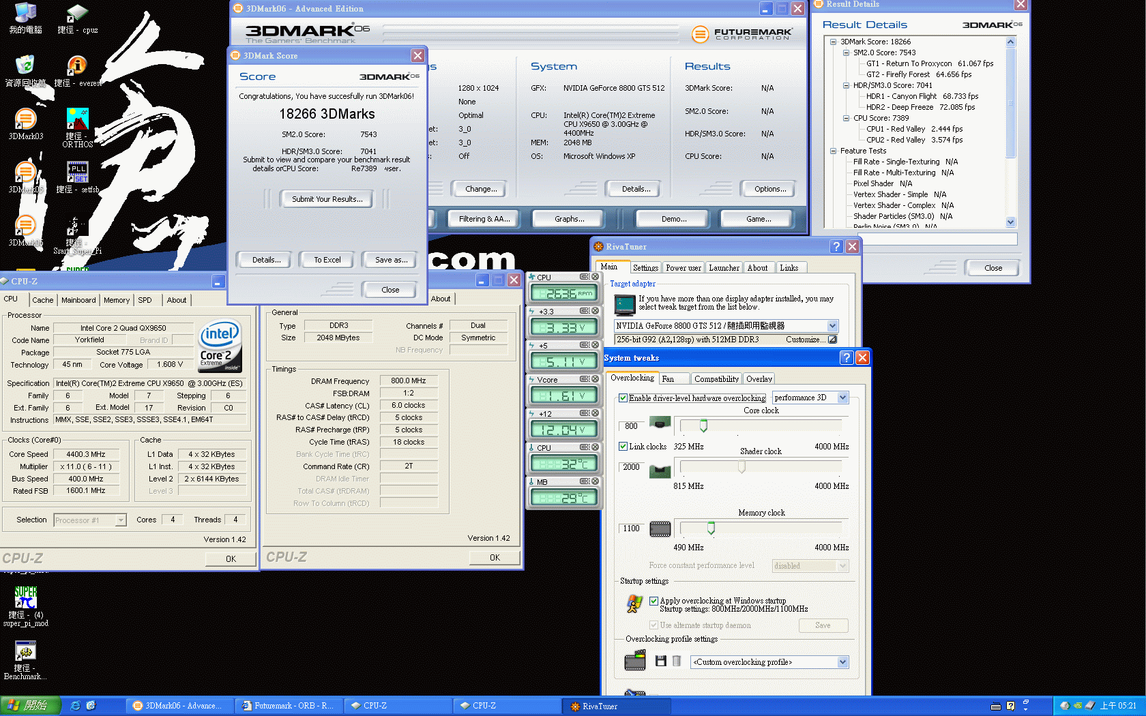Click the Memory clock slider handle
The width and height of the screenshot is (1146, 716).
(x=711, y=528)
